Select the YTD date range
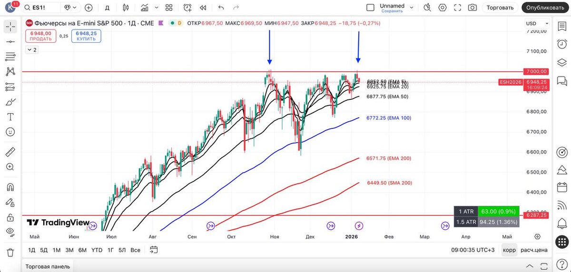The height and width of the screenshot is (272, 571). tap(97, 250)
